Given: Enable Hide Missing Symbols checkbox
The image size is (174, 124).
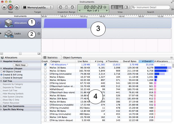Looking at the screenshot, I should [x=1, y=94].
